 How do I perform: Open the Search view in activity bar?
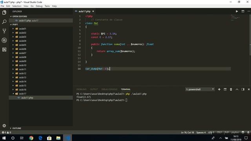(x=4, y=22)
